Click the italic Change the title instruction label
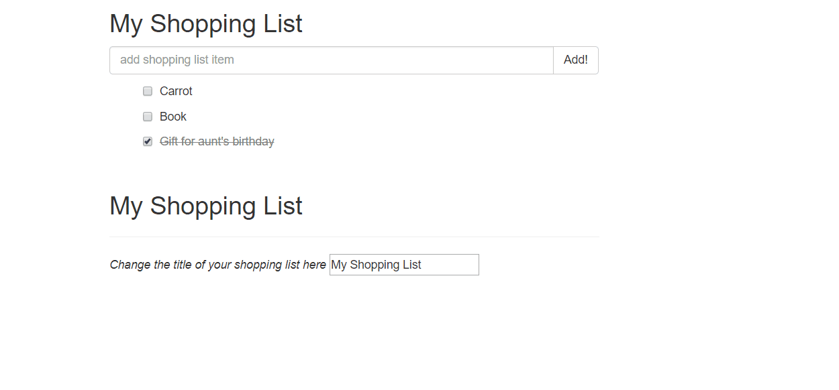Viewport: 839px width, 390px height. coord(217,265)
